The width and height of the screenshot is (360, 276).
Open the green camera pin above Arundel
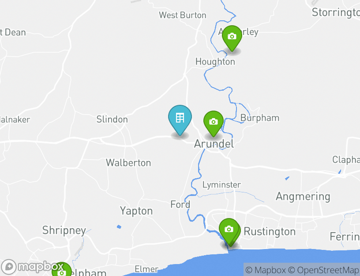213,123
